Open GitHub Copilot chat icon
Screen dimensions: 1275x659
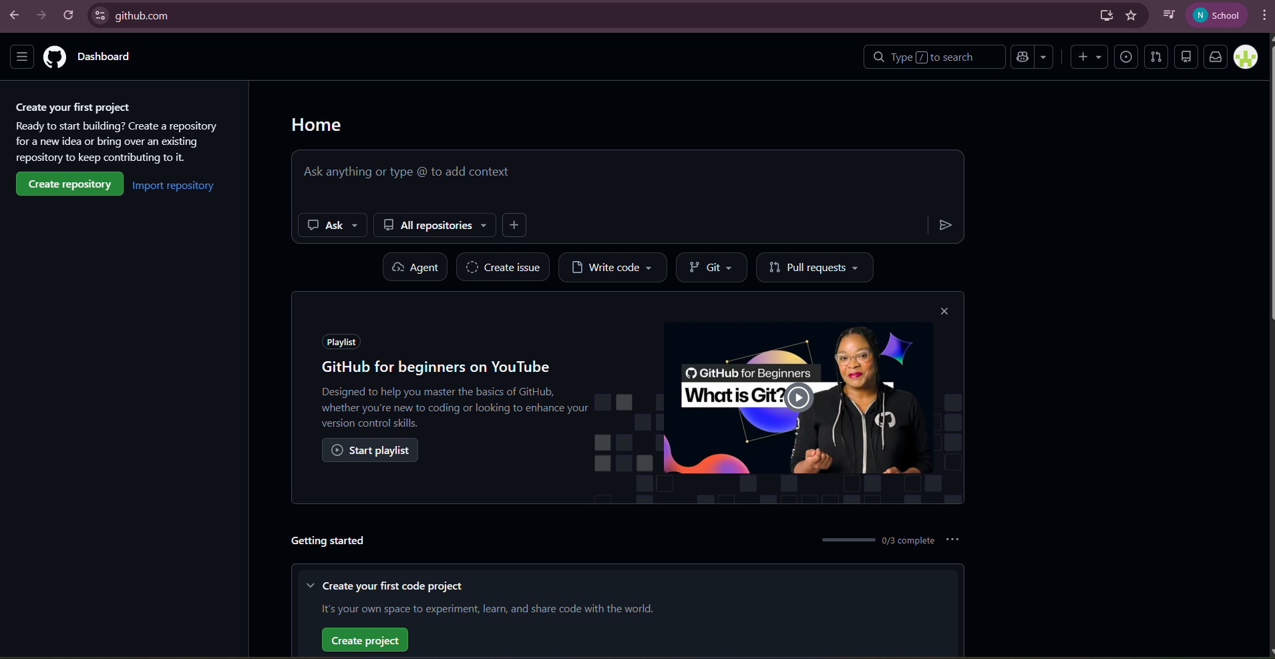coord(1022,57)
